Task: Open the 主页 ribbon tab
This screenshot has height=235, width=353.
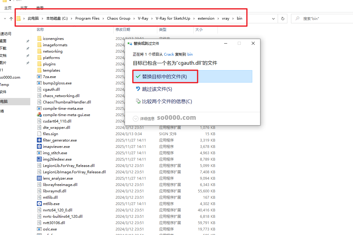Action: pyautogui.click(x=8, y=8)
